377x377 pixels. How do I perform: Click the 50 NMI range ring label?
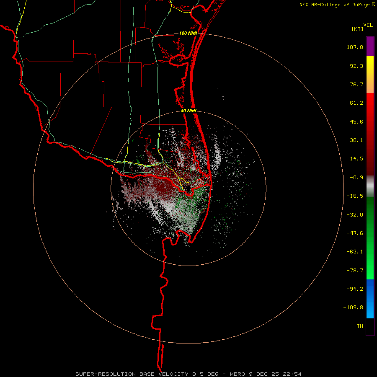coord(189,111)
